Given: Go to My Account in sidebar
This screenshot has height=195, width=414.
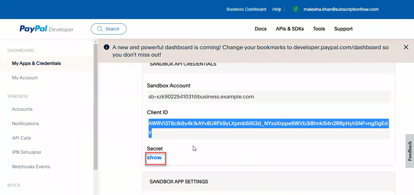Looking at the screenshot, I should [x=25, y=78].
